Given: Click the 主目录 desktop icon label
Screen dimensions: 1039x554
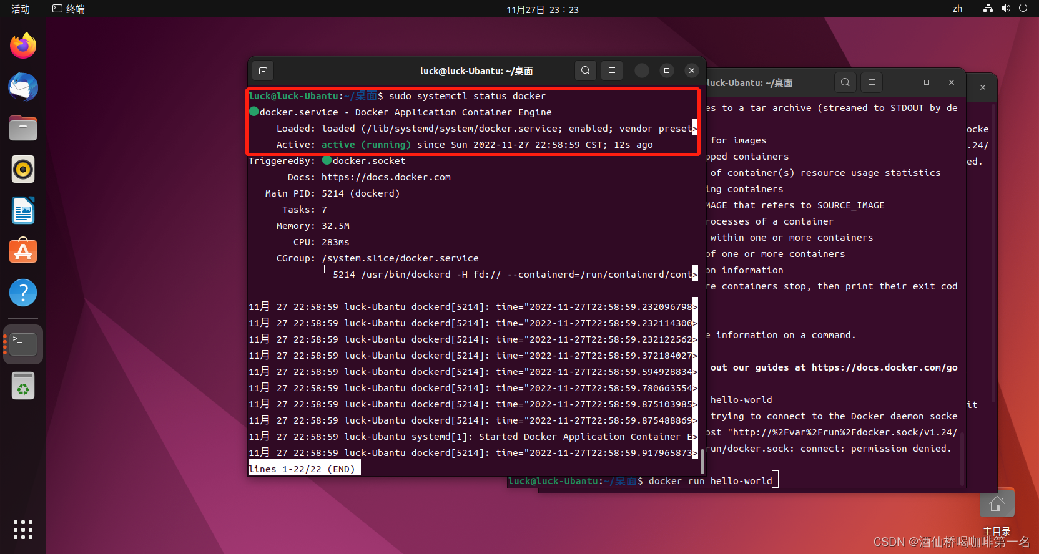Looking at the screenshot, I should point(997,532).
